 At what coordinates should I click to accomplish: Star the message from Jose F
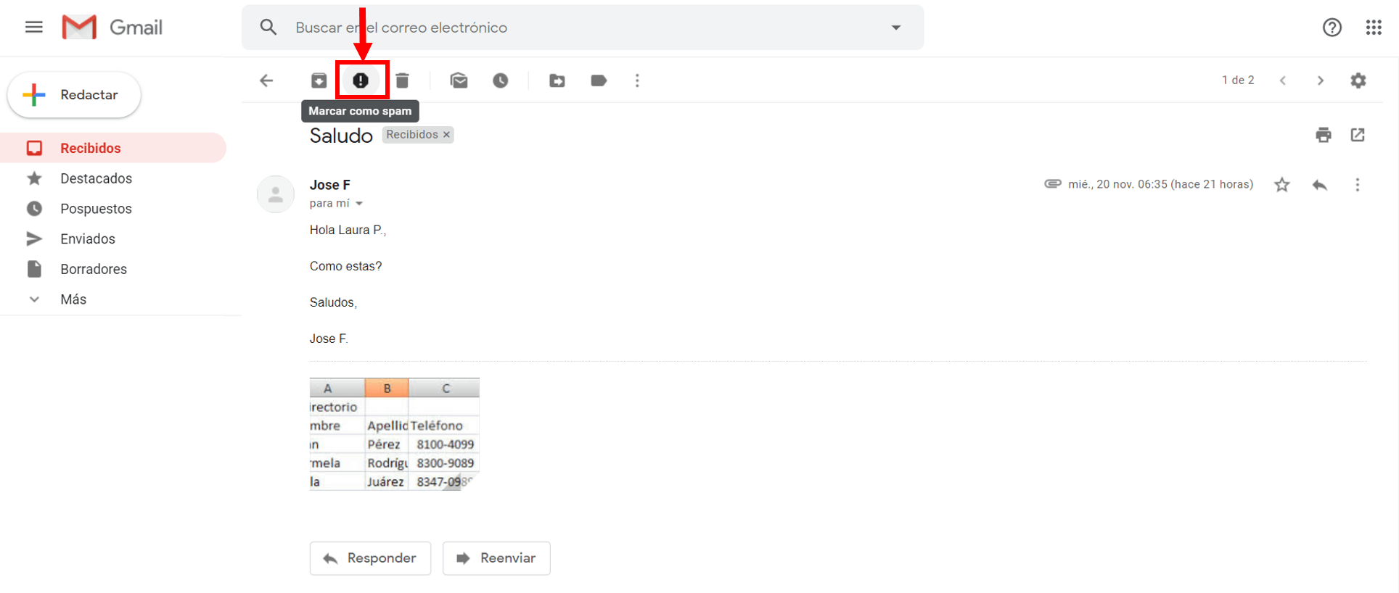[1282, 185]
